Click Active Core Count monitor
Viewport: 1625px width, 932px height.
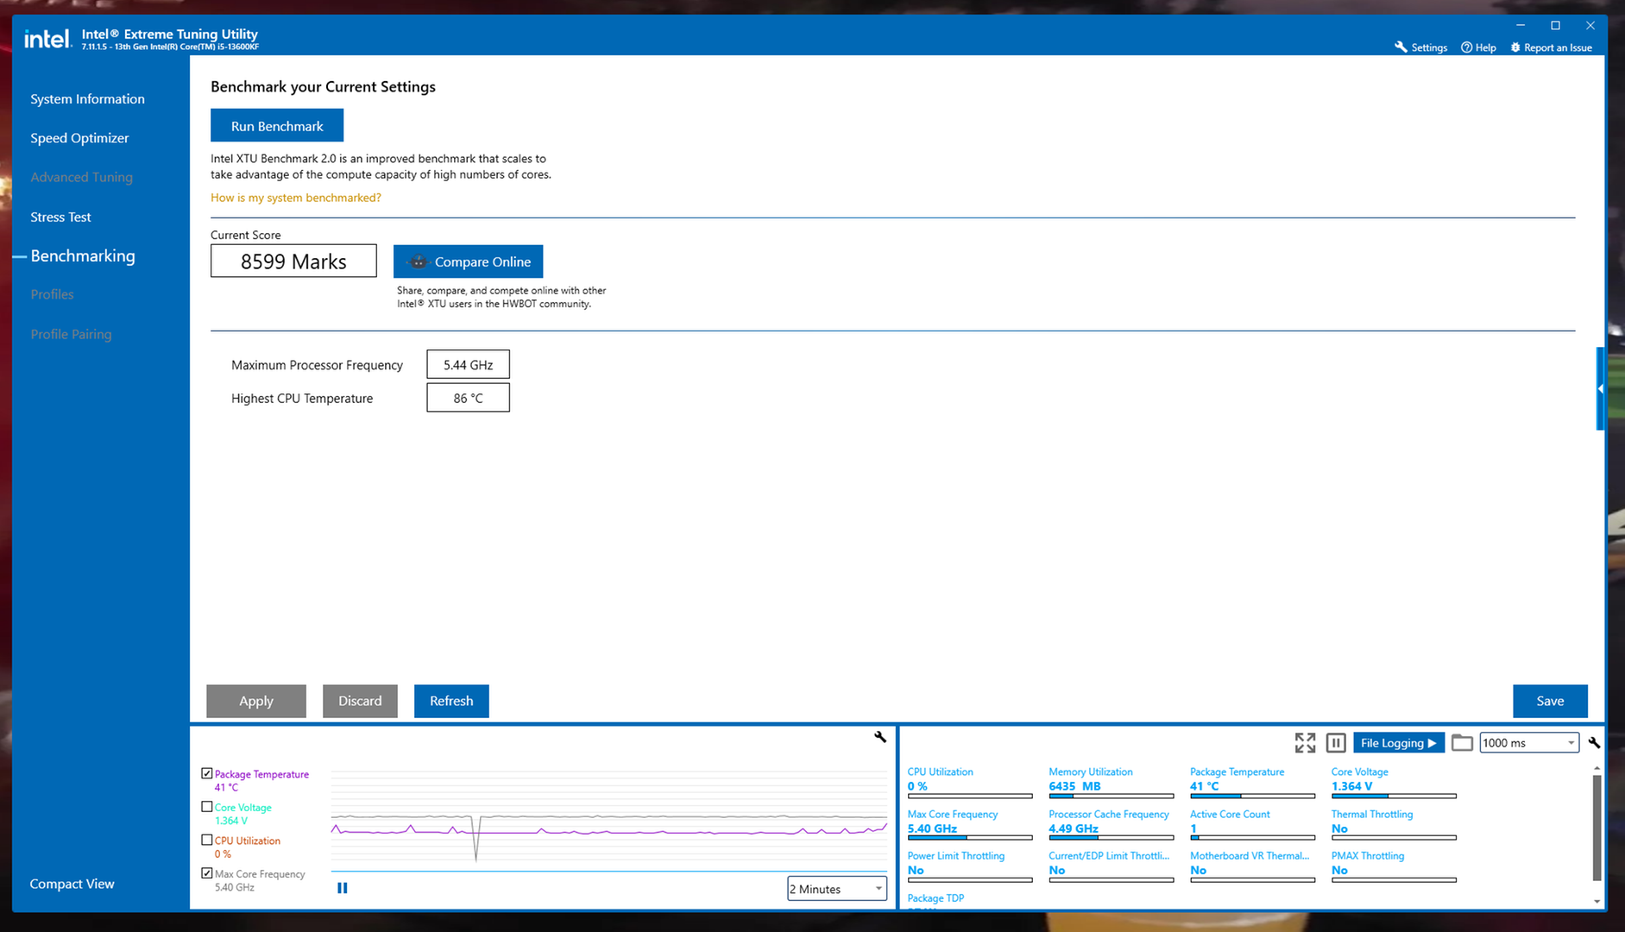click(1252, 824)
